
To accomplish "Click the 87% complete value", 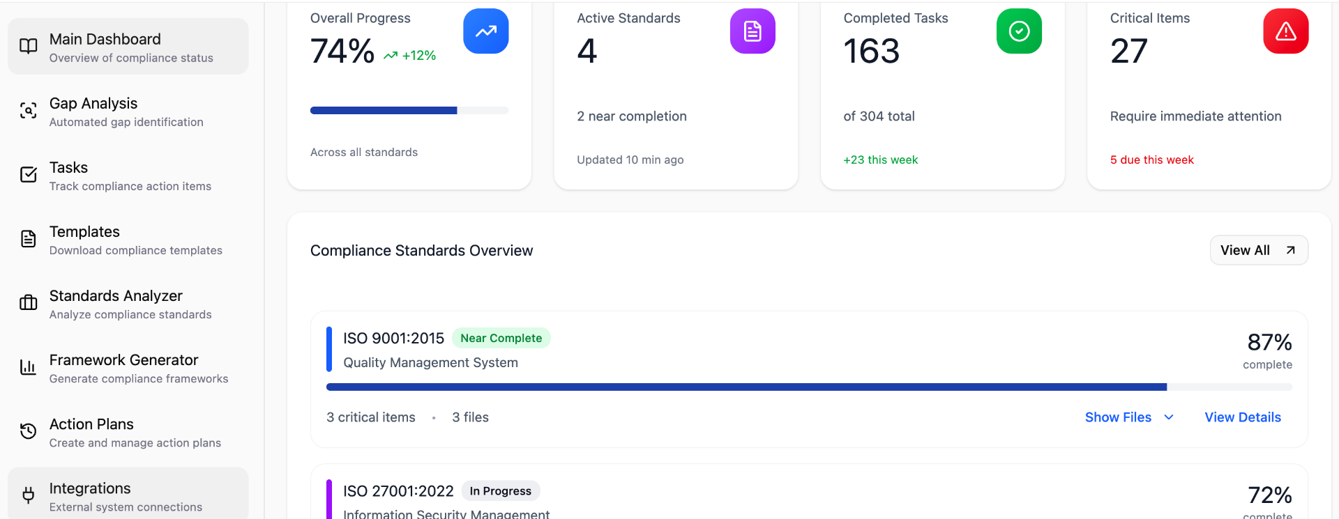I will [x=1269, y=342].
